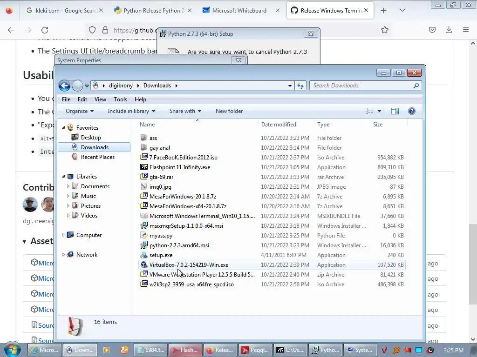Open the Firefox hamburger menu

[465, 30]
